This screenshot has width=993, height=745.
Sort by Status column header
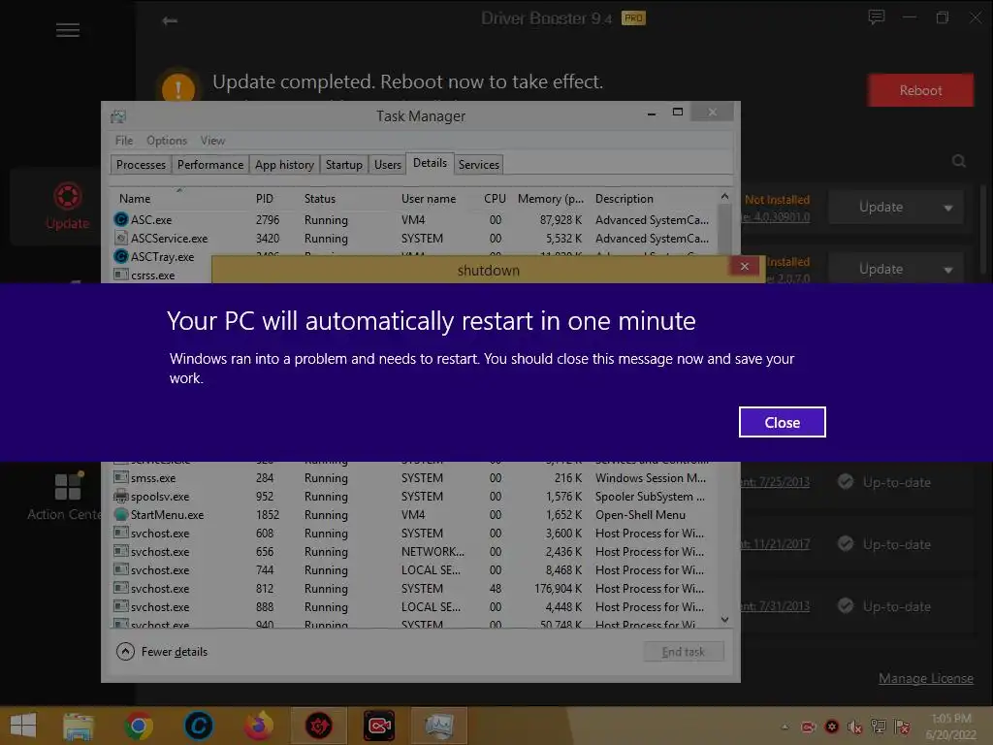coord(320,198)
